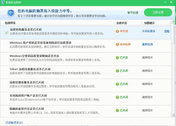Click green check icon in Telnet row

point(117,71)
